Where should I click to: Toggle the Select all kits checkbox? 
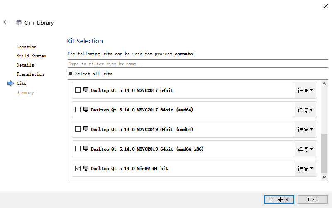pos(70,74)
